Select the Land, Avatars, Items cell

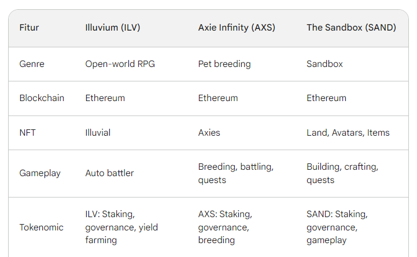[x=348, y=133]
